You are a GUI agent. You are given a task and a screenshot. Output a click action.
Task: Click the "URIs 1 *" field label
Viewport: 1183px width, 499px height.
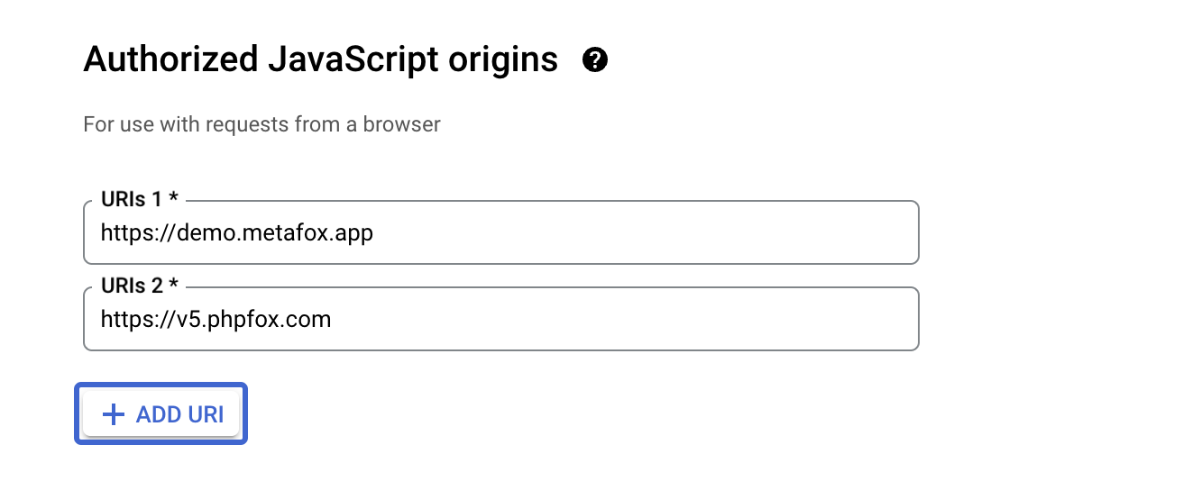coord(139,200)
